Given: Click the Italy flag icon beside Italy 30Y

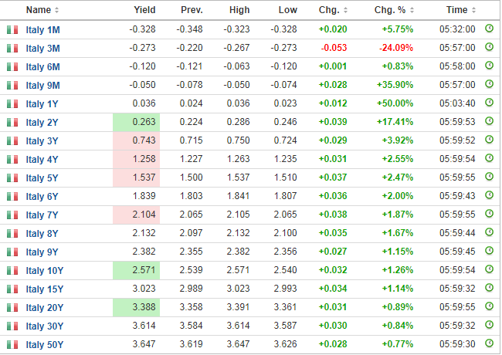Looking at the screenshot, I should [12, 326].
